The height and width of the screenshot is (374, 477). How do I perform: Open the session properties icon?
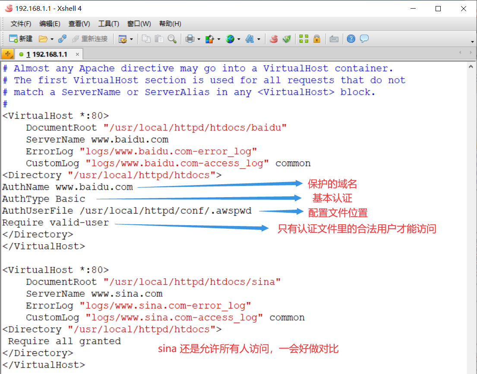point(123,39)
